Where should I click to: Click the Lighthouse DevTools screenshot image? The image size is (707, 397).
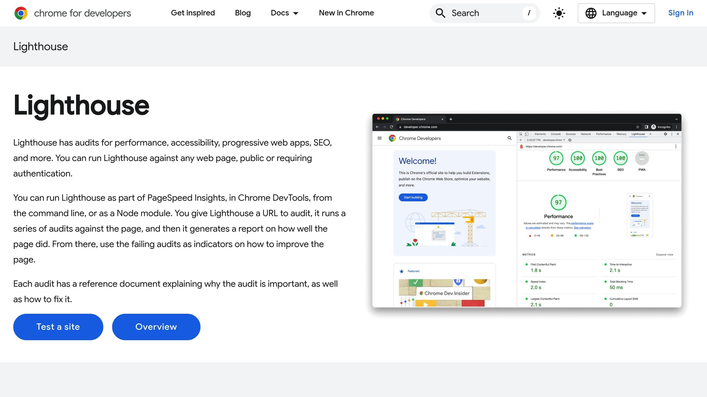527,210
